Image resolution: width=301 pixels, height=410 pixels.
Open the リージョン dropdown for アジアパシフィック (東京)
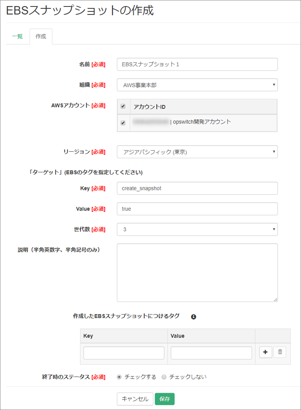point(197,152)
